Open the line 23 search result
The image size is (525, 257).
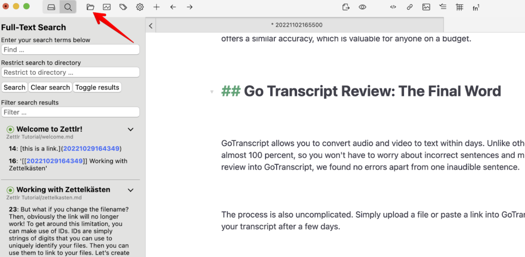coord(69,232)
